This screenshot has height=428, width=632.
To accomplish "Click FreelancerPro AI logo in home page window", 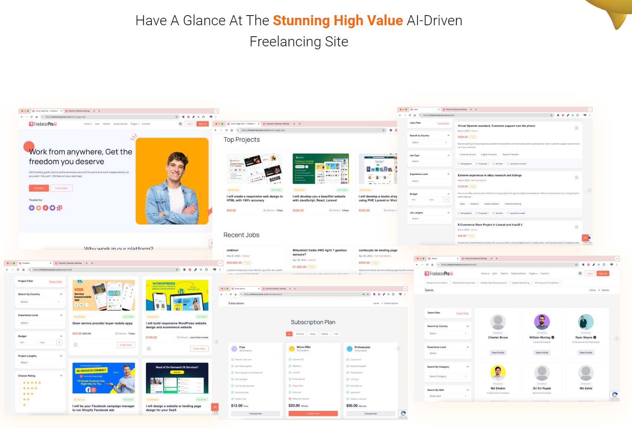I will click(x=43, y=124).
